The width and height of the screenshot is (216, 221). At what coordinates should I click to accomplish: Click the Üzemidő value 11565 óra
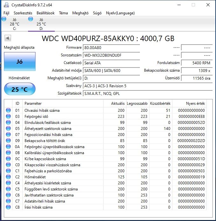(x=197, y=78)
